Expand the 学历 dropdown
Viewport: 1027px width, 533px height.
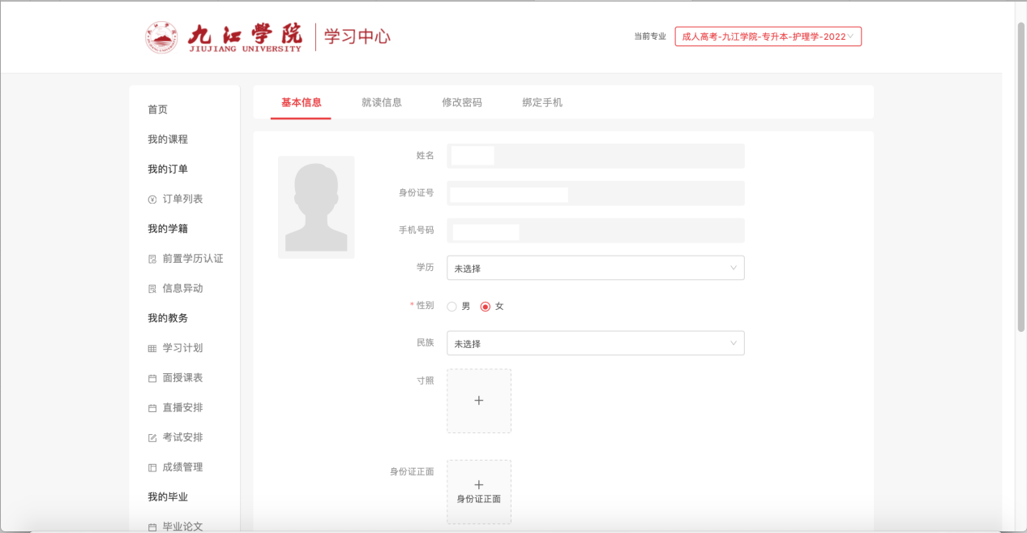point(595,269)
